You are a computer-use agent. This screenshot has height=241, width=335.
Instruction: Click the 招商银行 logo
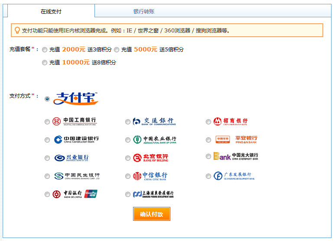click(231, 121)
